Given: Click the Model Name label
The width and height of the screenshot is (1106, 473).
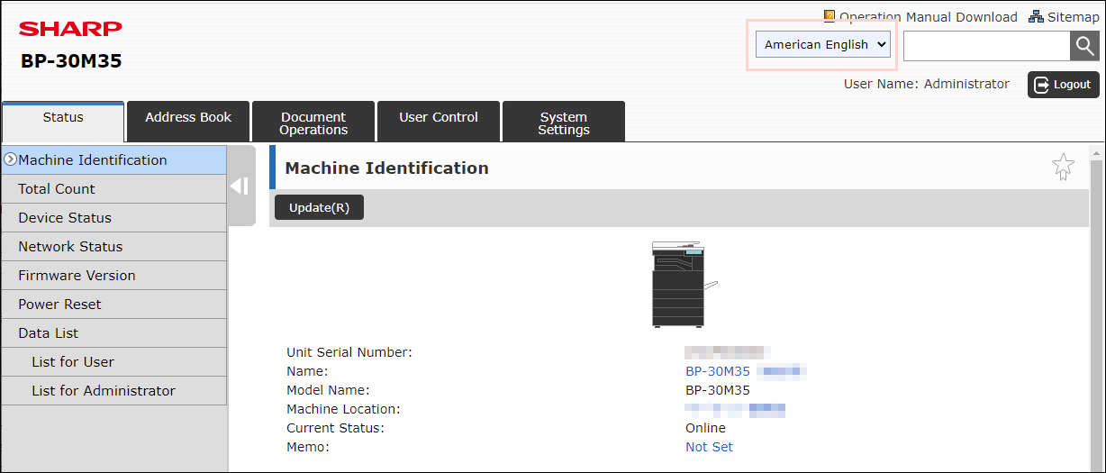Looking at the screenshot, I should click(x=328, y=390).
